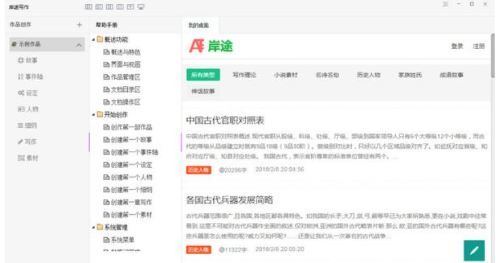The height and width of the screenshot is (263, 496).
Task: Collapse the 开始创作 tree node arrow
Action: tap(94, 114)
